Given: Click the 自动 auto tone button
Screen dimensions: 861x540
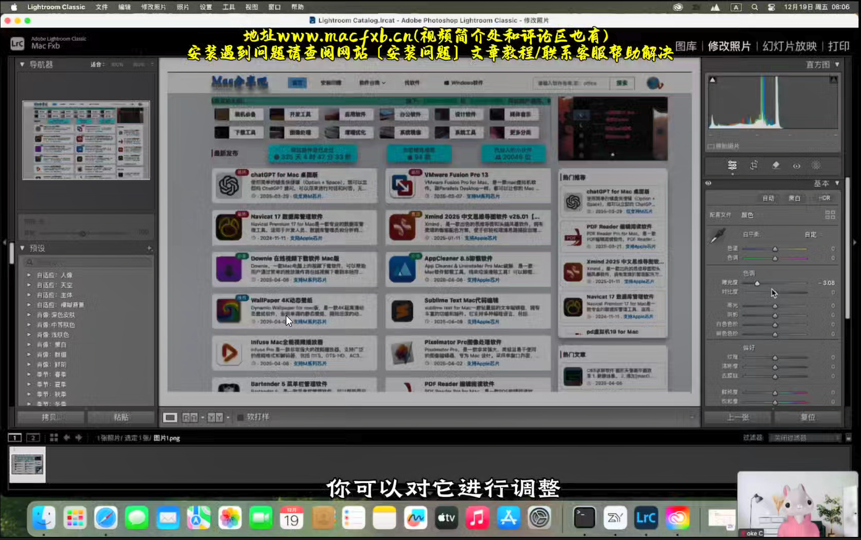Looking at the screenshot, I should [768, 198].
